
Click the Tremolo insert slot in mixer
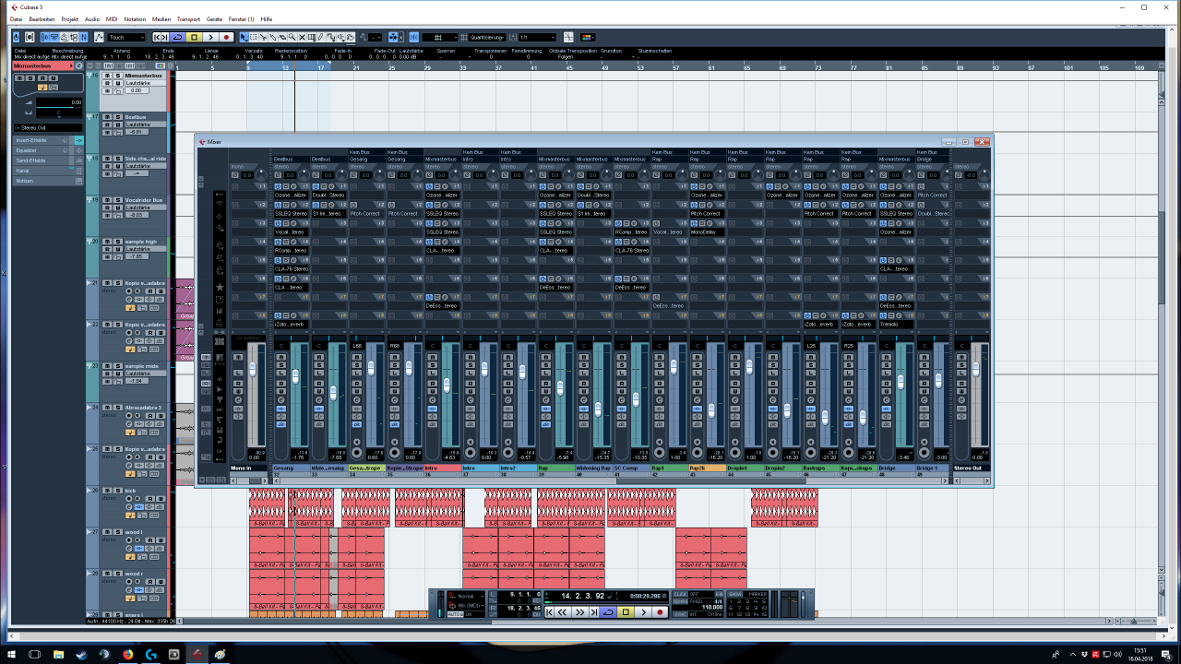896,324
